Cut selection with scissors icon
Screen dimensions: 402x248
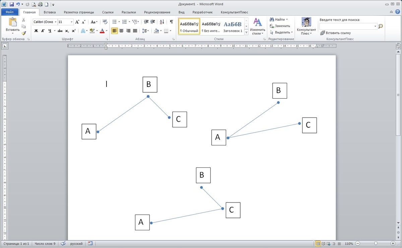click(23, 20)
